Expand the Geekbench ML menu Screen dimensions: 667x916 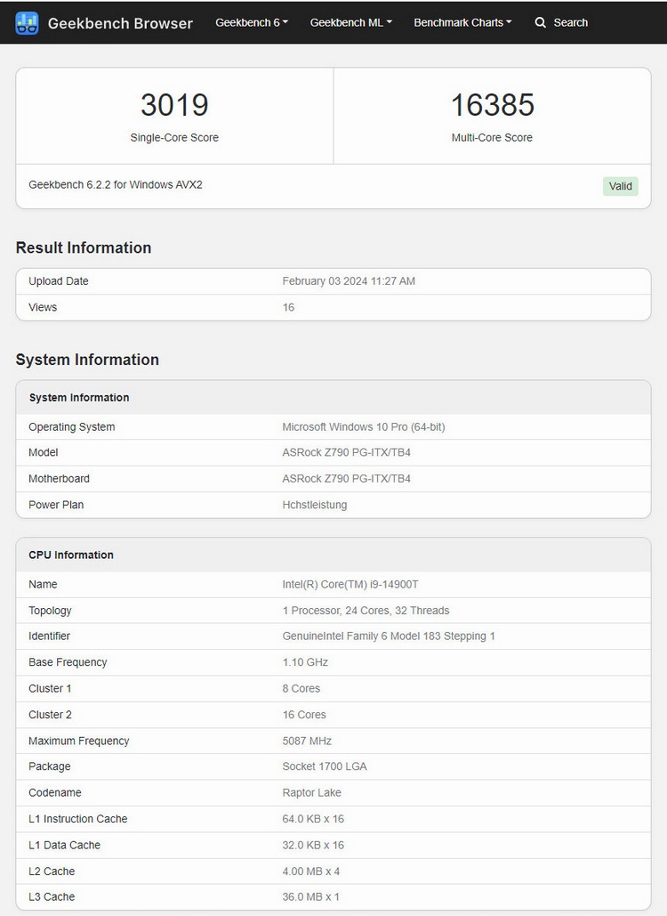tap(350, 23)
